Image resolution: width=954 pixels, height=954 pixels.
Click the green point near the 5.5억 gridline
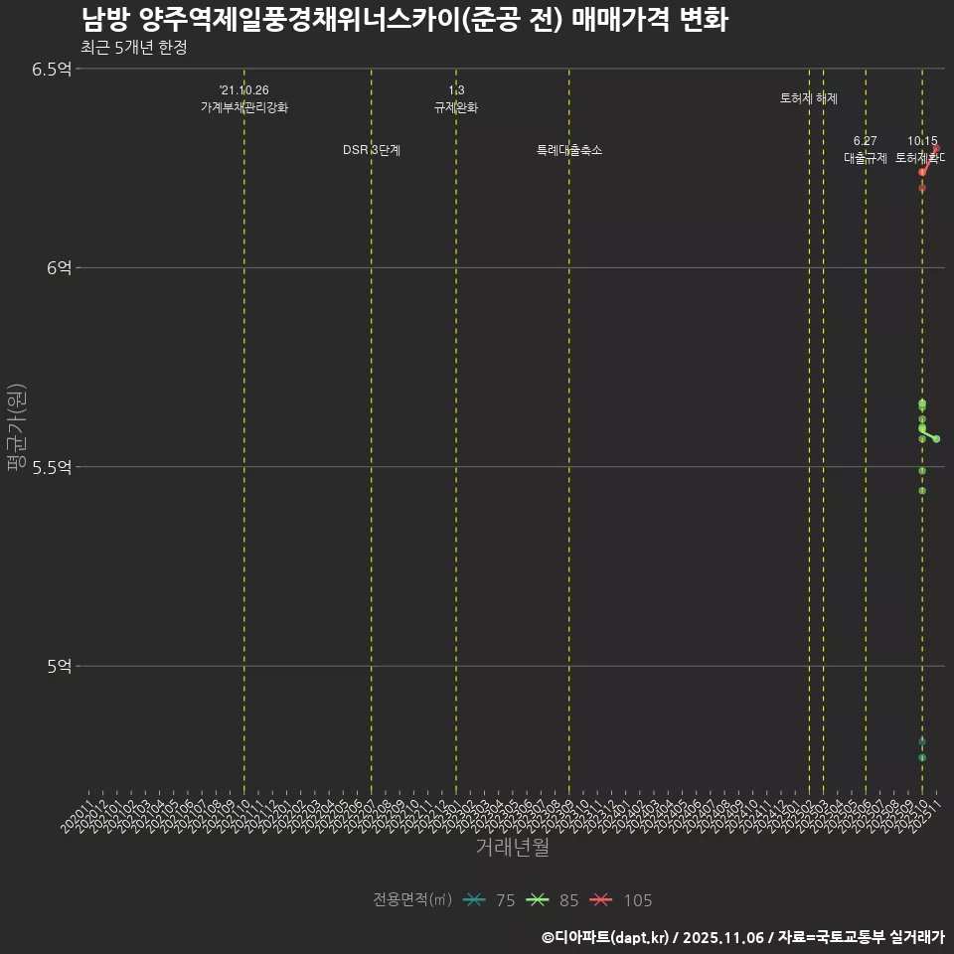(921, 470)
